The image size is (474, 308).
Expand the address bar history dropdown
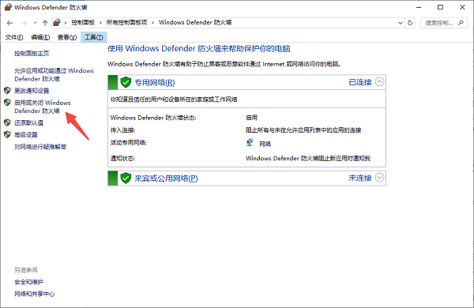click(x=401, y=23)
